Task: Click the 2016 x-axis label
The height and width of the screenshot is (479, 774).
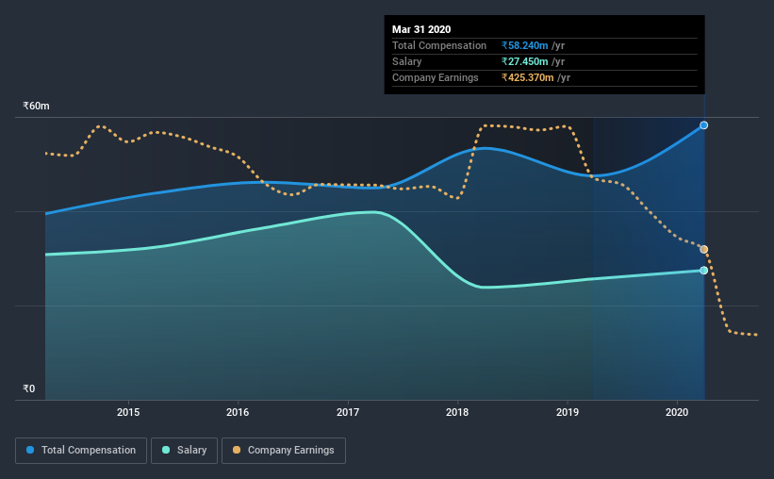Action: point(238,412)
